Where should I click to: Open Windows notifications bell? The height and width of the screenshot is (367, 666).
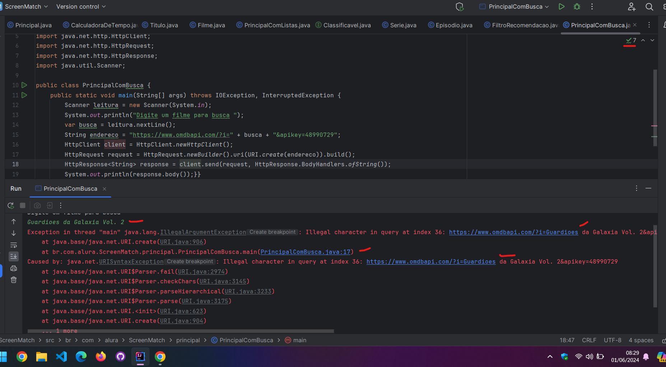click(x=646, y=357)
